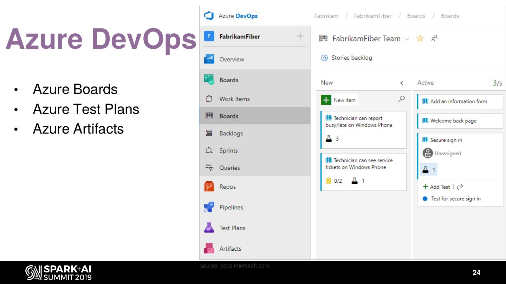Click the team members icon
Viewport: 506px width, 284px height.
click(434, 38)
